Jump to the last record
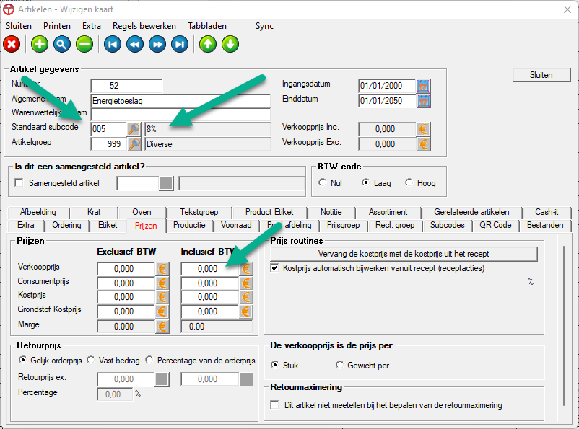This screenshot has height=429, width=579. click(180, 45)
